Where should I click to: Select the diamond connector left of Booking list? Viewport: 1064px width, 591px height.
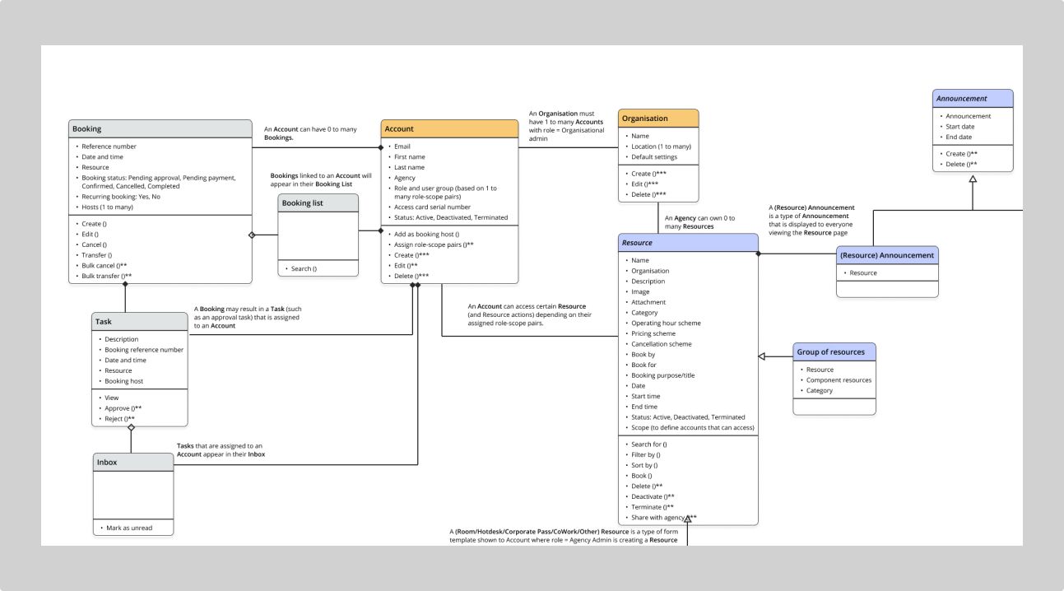pos(253,234)
